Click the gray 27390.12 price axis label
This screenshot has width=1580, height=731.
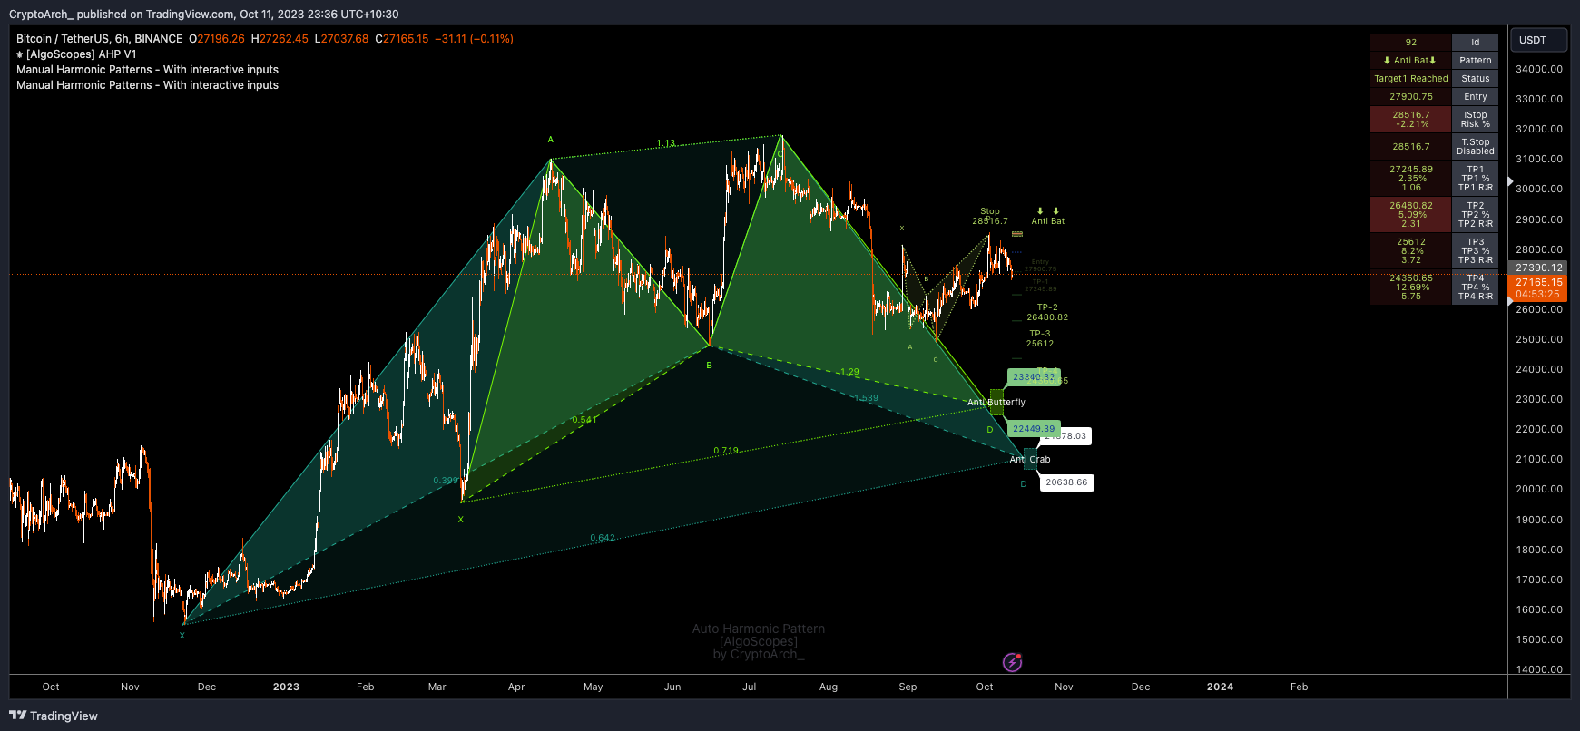[x=1538, y=268]
